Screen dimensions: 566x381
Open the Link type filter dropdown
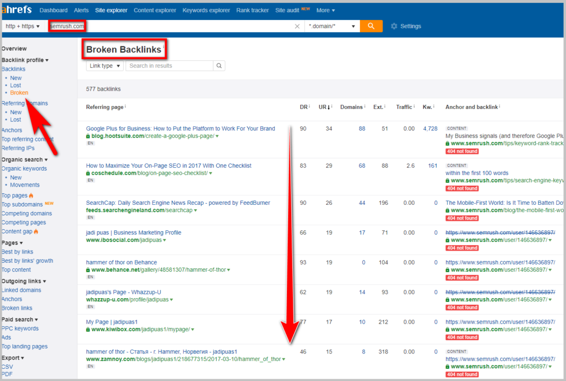pos(104,66)
